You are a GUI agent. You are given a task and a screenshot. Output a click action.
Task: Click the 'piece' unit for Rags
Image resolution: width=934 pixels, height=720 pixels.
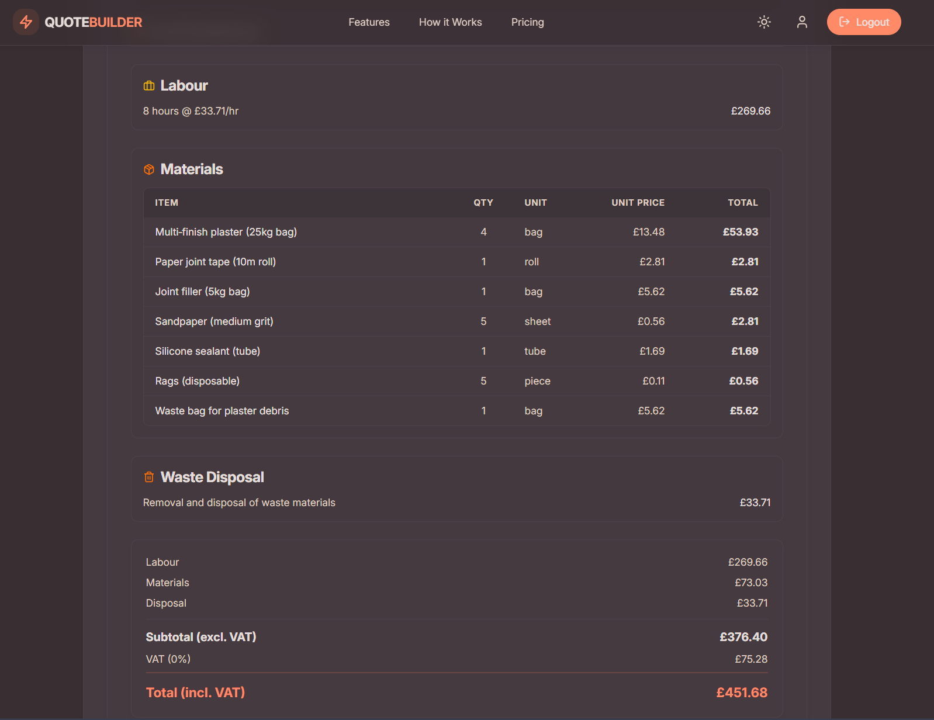[x=537, y=381]
